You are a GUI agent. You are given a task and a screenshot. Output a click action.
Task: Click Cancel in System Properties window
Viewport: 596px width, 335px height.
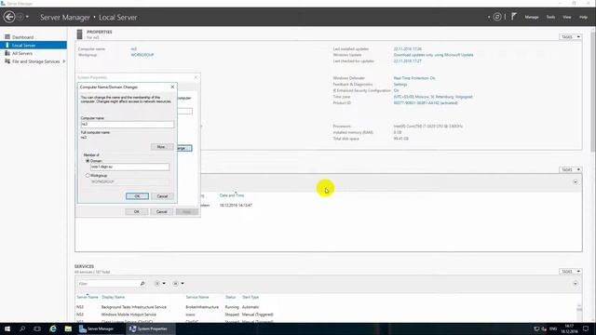161,211
